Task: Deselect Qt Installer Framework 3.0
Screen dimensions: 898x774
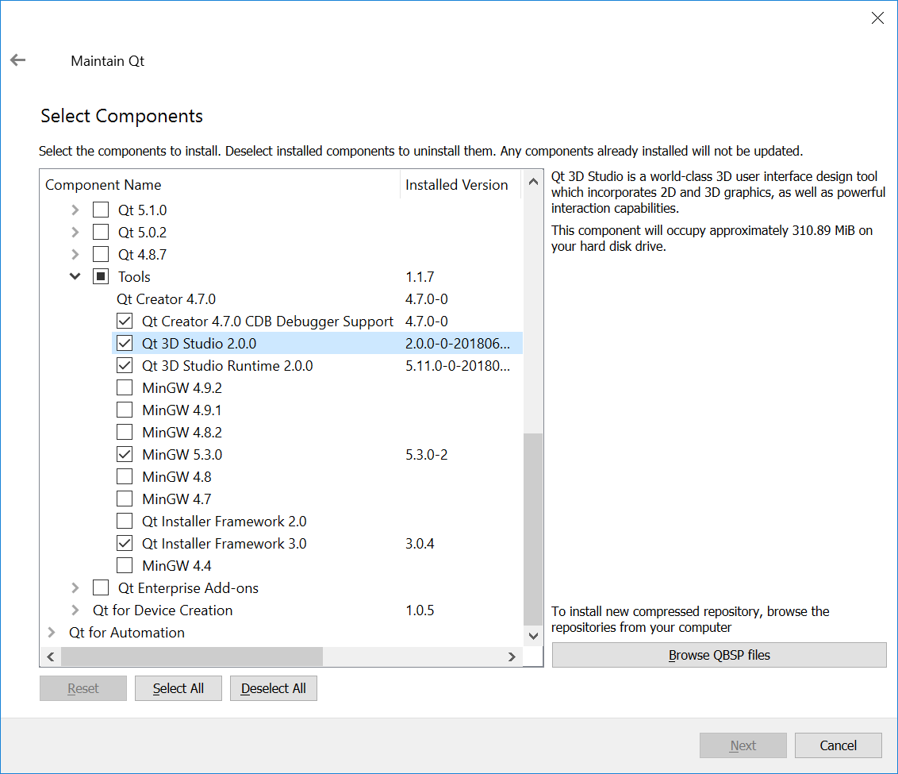Action: point(125,544)
